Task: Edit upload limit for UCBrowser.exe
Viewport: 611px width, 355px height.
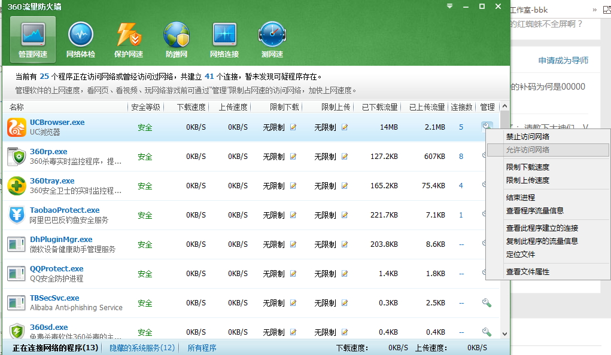Action: [345, 127]
